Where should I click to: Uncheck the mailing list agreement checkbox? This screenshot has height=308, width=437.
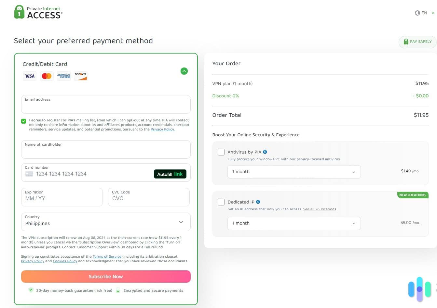(23, 121)
